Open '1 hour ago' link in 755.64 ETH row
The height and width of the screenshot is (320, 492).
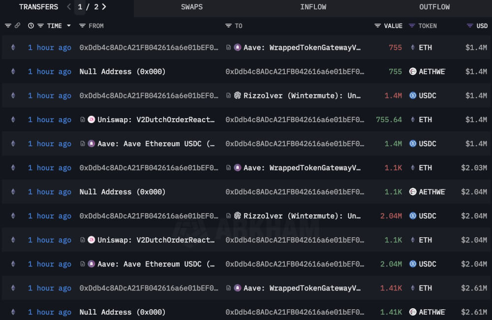(x=50, y=120)
